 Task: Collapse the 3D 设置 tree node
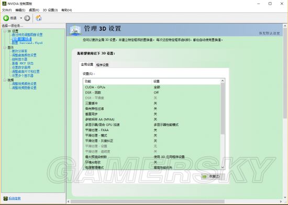5,31
